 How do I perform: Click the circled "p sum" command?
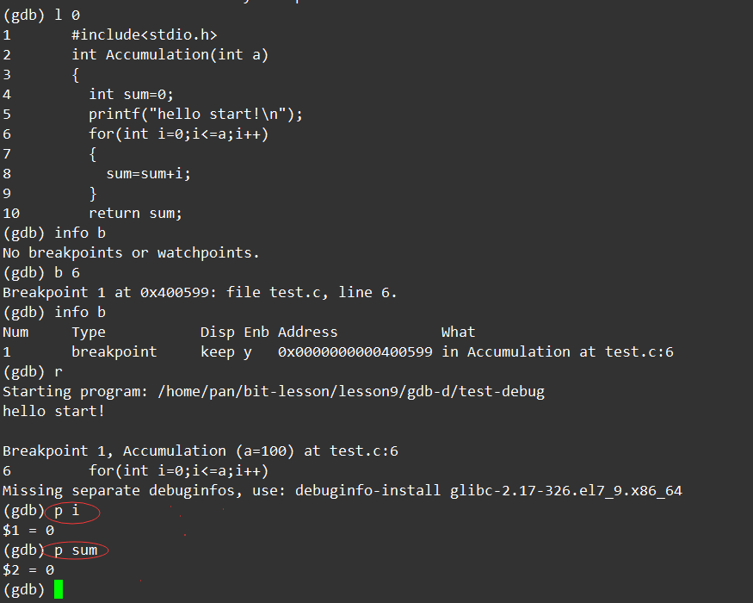click(80, 550)
